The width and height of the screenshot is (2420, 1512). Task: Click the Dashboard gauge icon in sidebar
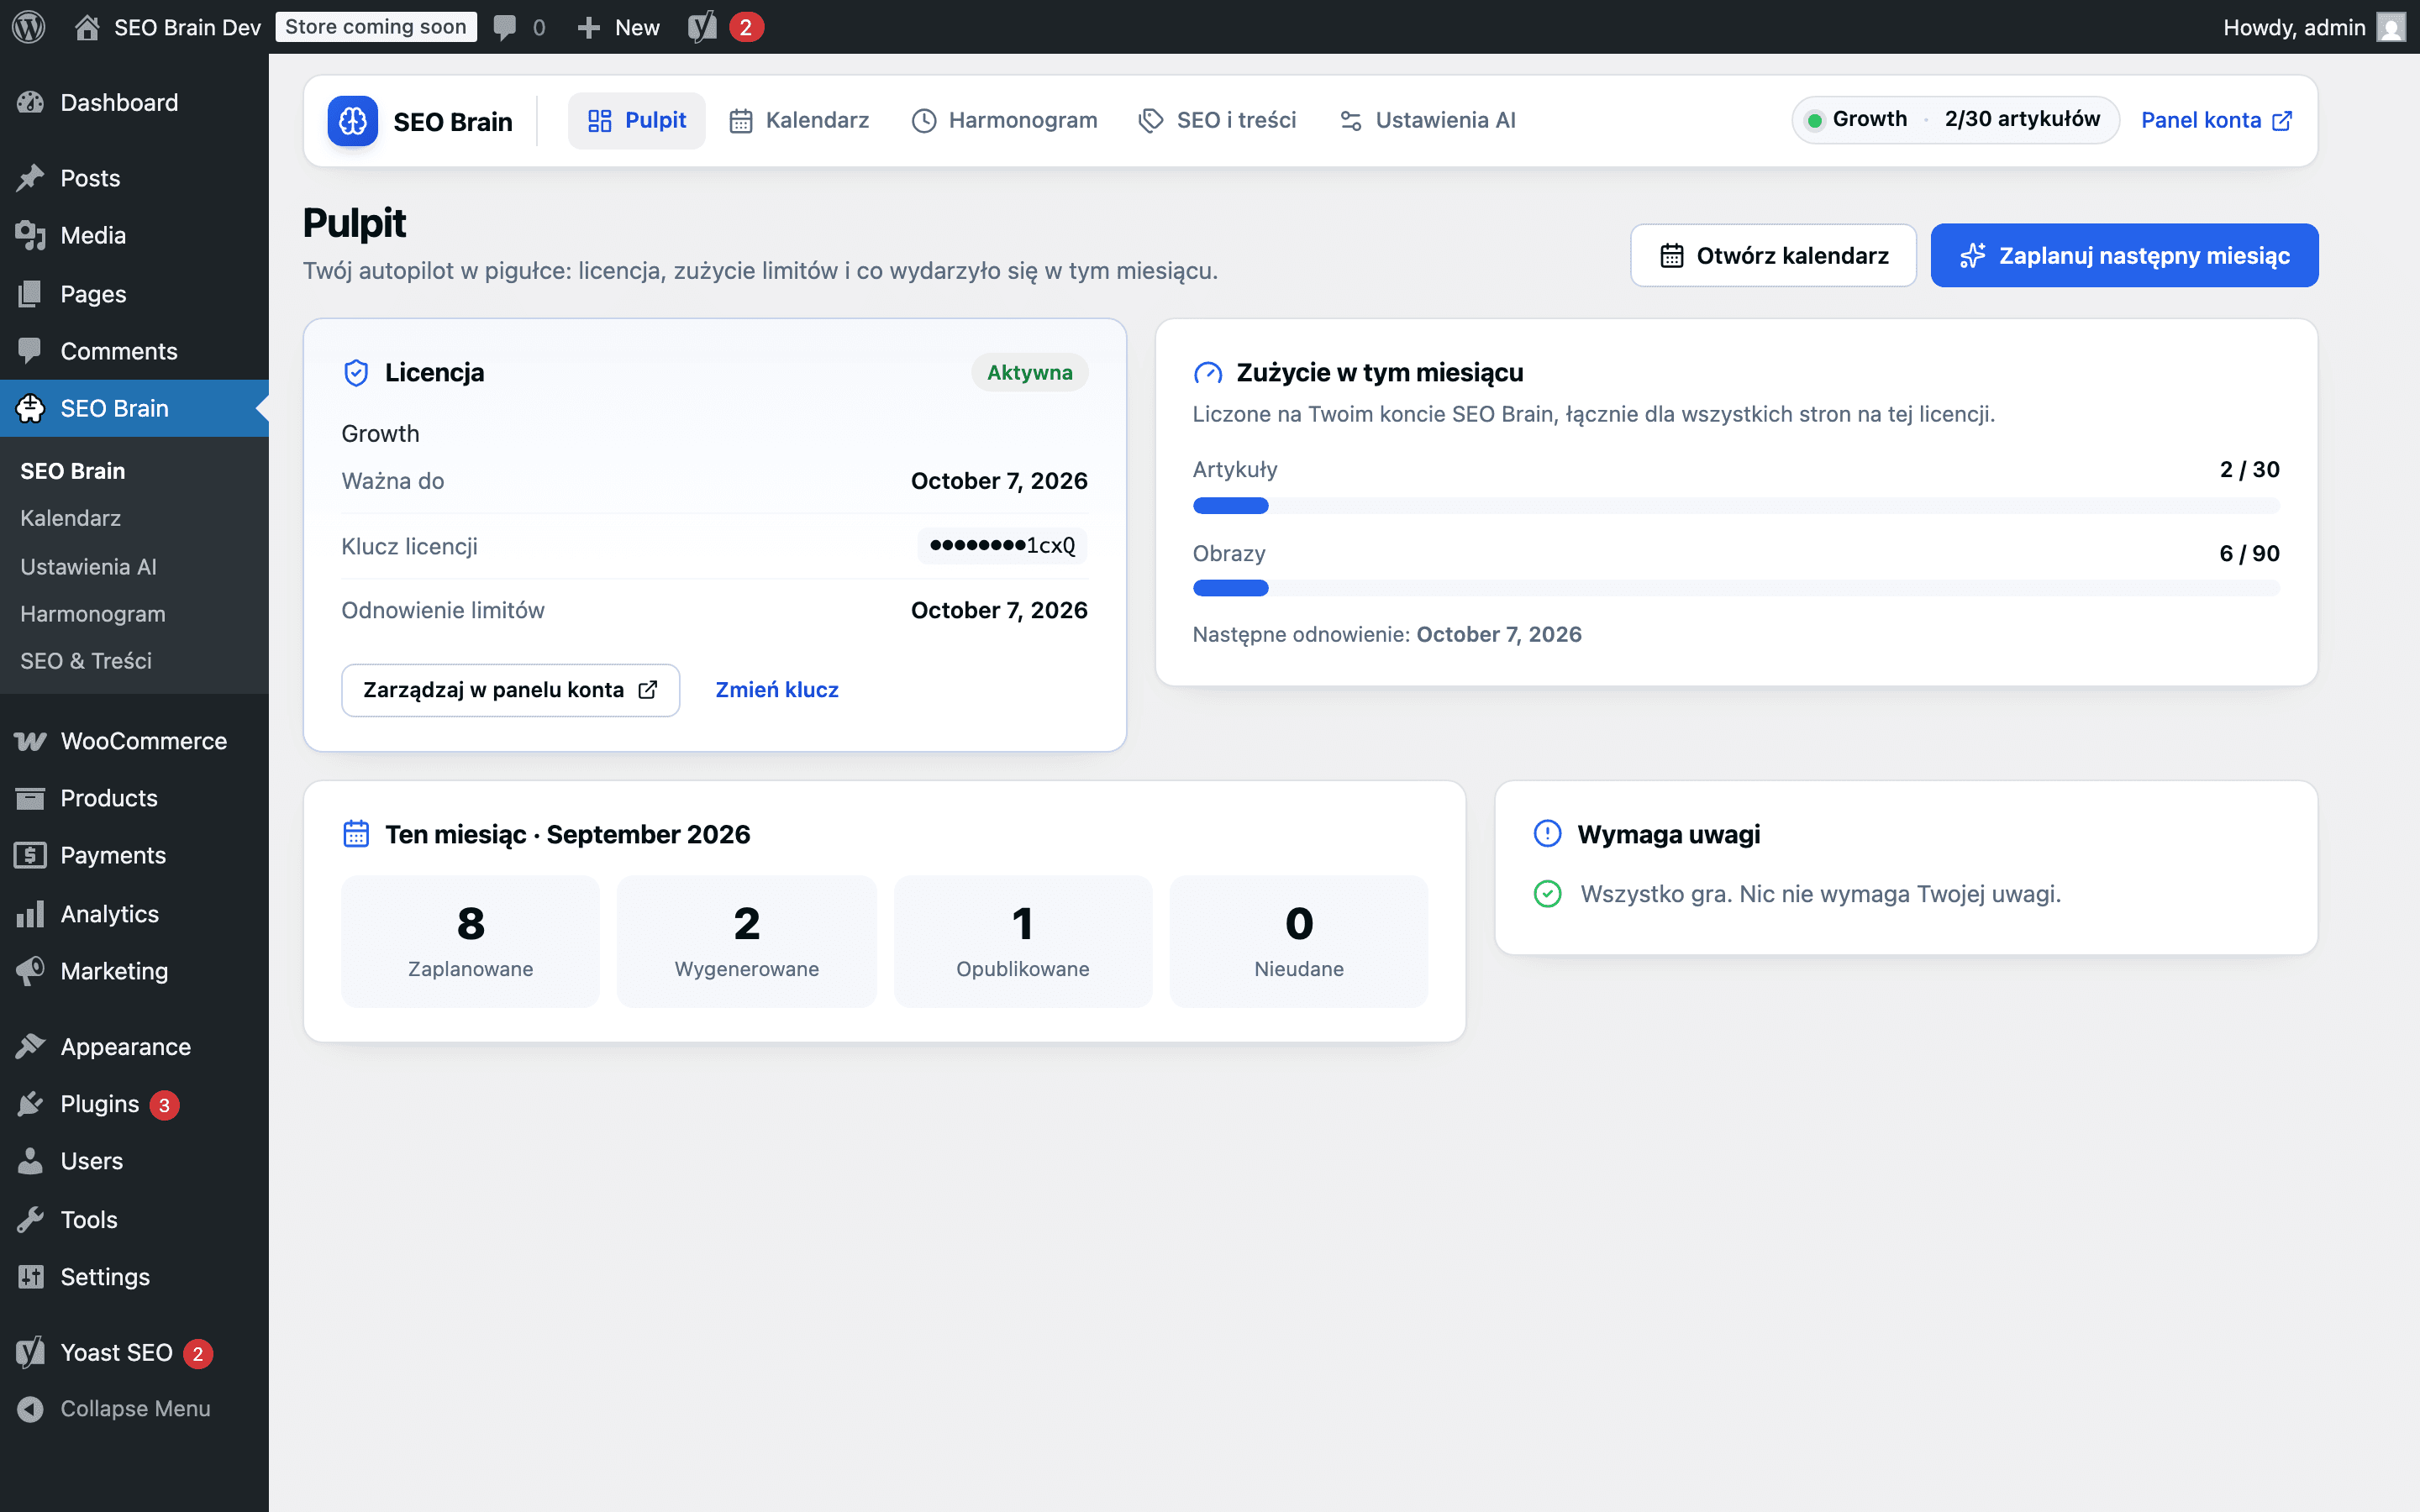[30, 102]
